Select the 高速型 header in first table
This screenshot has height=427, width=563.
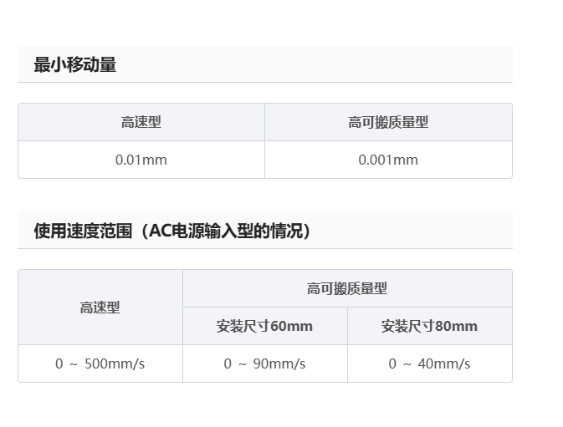coord(141,122)
